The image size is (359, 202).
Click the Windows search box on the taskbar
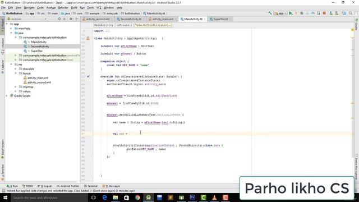[49, 198]
